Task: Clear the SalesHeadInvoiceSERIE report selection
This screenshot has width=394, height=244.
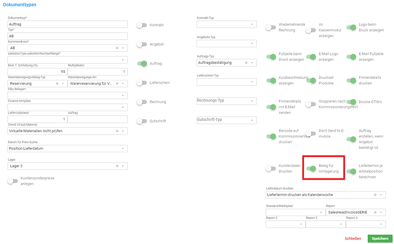Action: (375, 213)
